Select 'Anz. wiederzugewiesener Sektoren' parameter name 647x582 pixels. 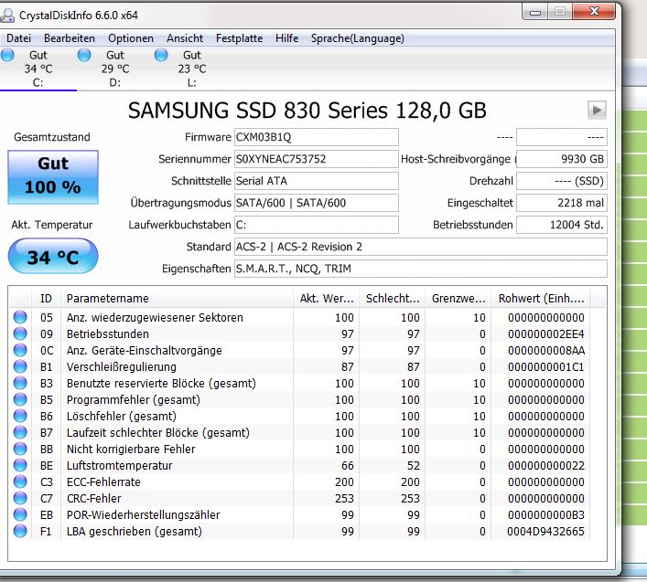(x=155, y=318)
